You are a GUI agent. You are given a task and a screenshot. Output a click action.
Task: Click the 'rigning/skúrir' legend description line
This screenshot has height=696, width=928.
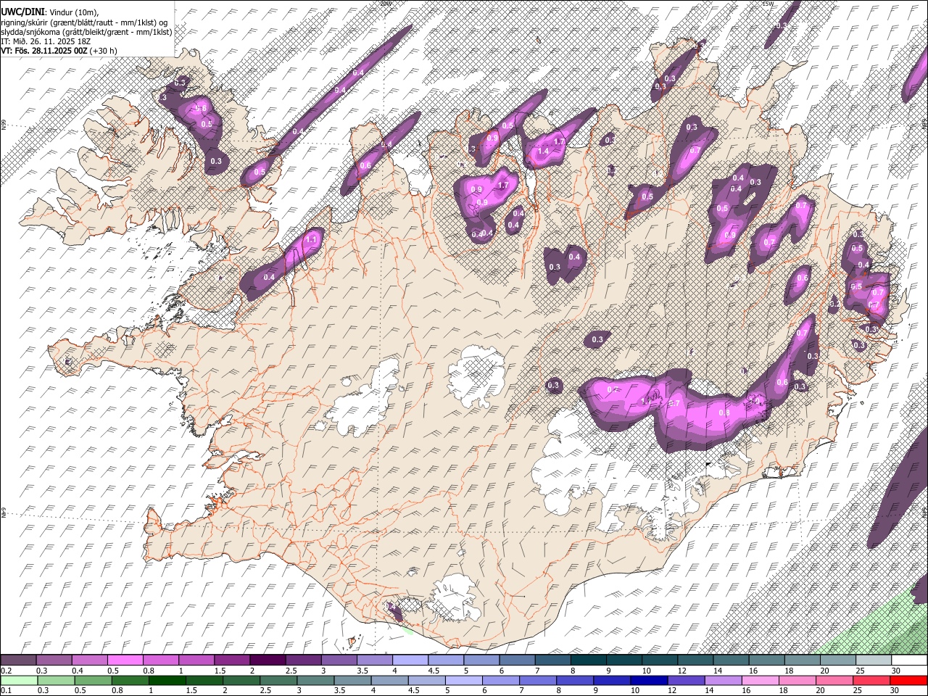[85, 22]
